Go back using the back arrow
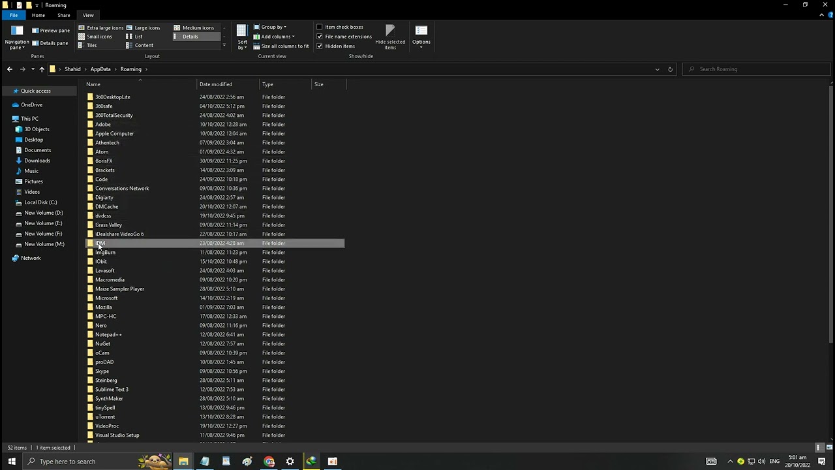This screenshot has height=470, width=835. pos(9,69)
